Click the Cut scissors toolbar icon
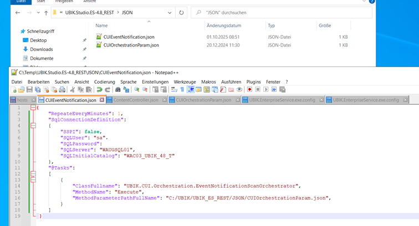The height and width of the screenshot is (226, 419). tap(72, 89)
